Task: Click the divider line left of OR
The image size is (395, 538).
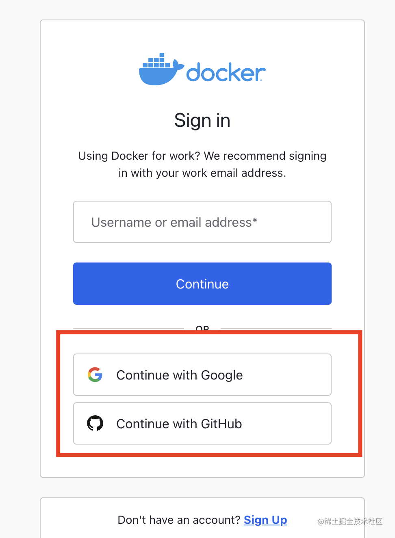Action: coord(128,329)
